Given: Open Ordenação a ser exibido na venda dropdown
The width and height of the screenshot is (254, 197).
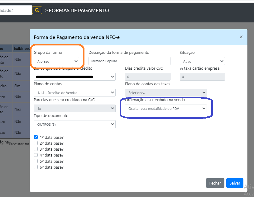Looking at the screenshot, I should pyautogui.click(x=165, y=109).
